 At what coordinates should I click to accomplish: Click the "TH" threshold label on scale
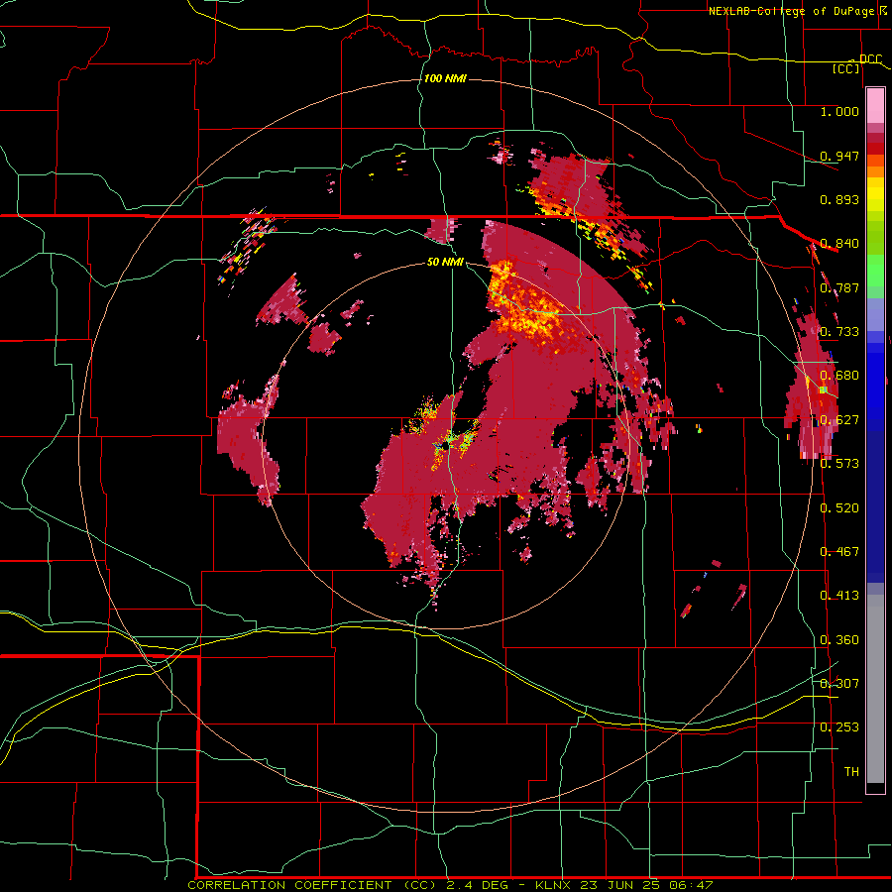851,772
